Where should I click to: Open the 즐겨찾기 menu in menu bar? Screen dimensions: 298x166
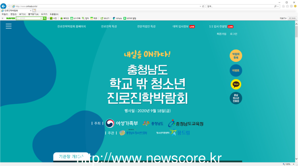point(33,14)
